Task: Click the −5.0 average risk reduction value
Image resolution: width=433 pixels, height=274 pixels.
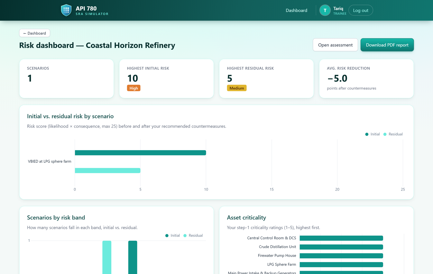Action: [x=337, y=78]
